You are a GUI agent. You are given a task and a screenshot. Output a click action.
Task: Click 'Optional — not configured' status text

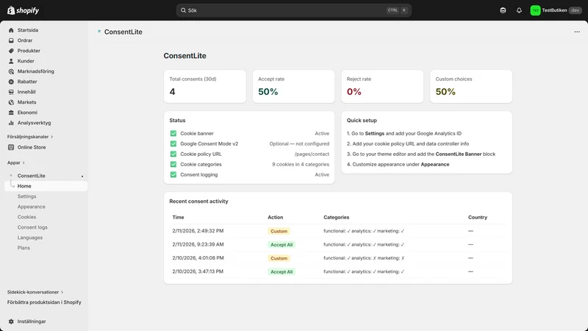[299, 143]
